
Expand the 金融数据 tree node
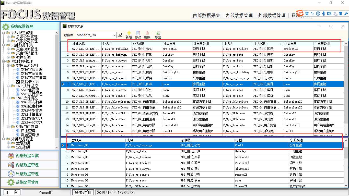pyautogui.click(x=8, y=143)
